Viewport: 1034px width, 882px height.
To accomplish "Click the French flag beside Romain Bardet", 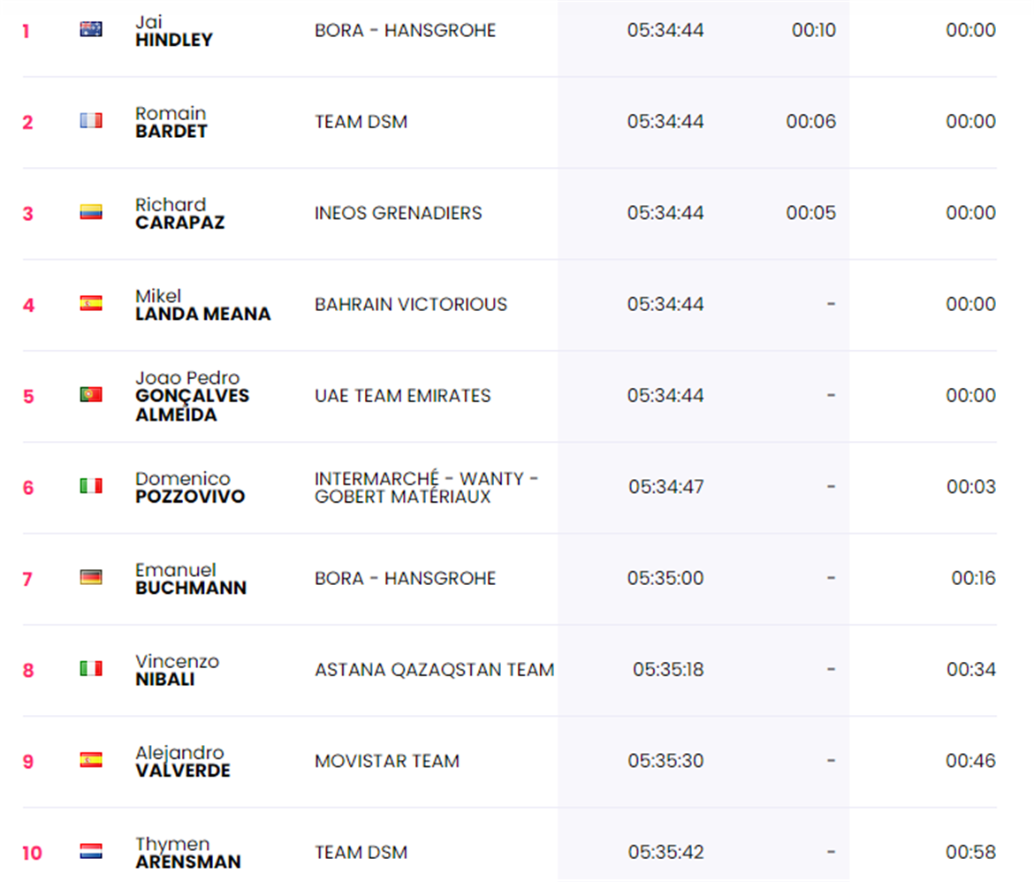I will [91, 120].
